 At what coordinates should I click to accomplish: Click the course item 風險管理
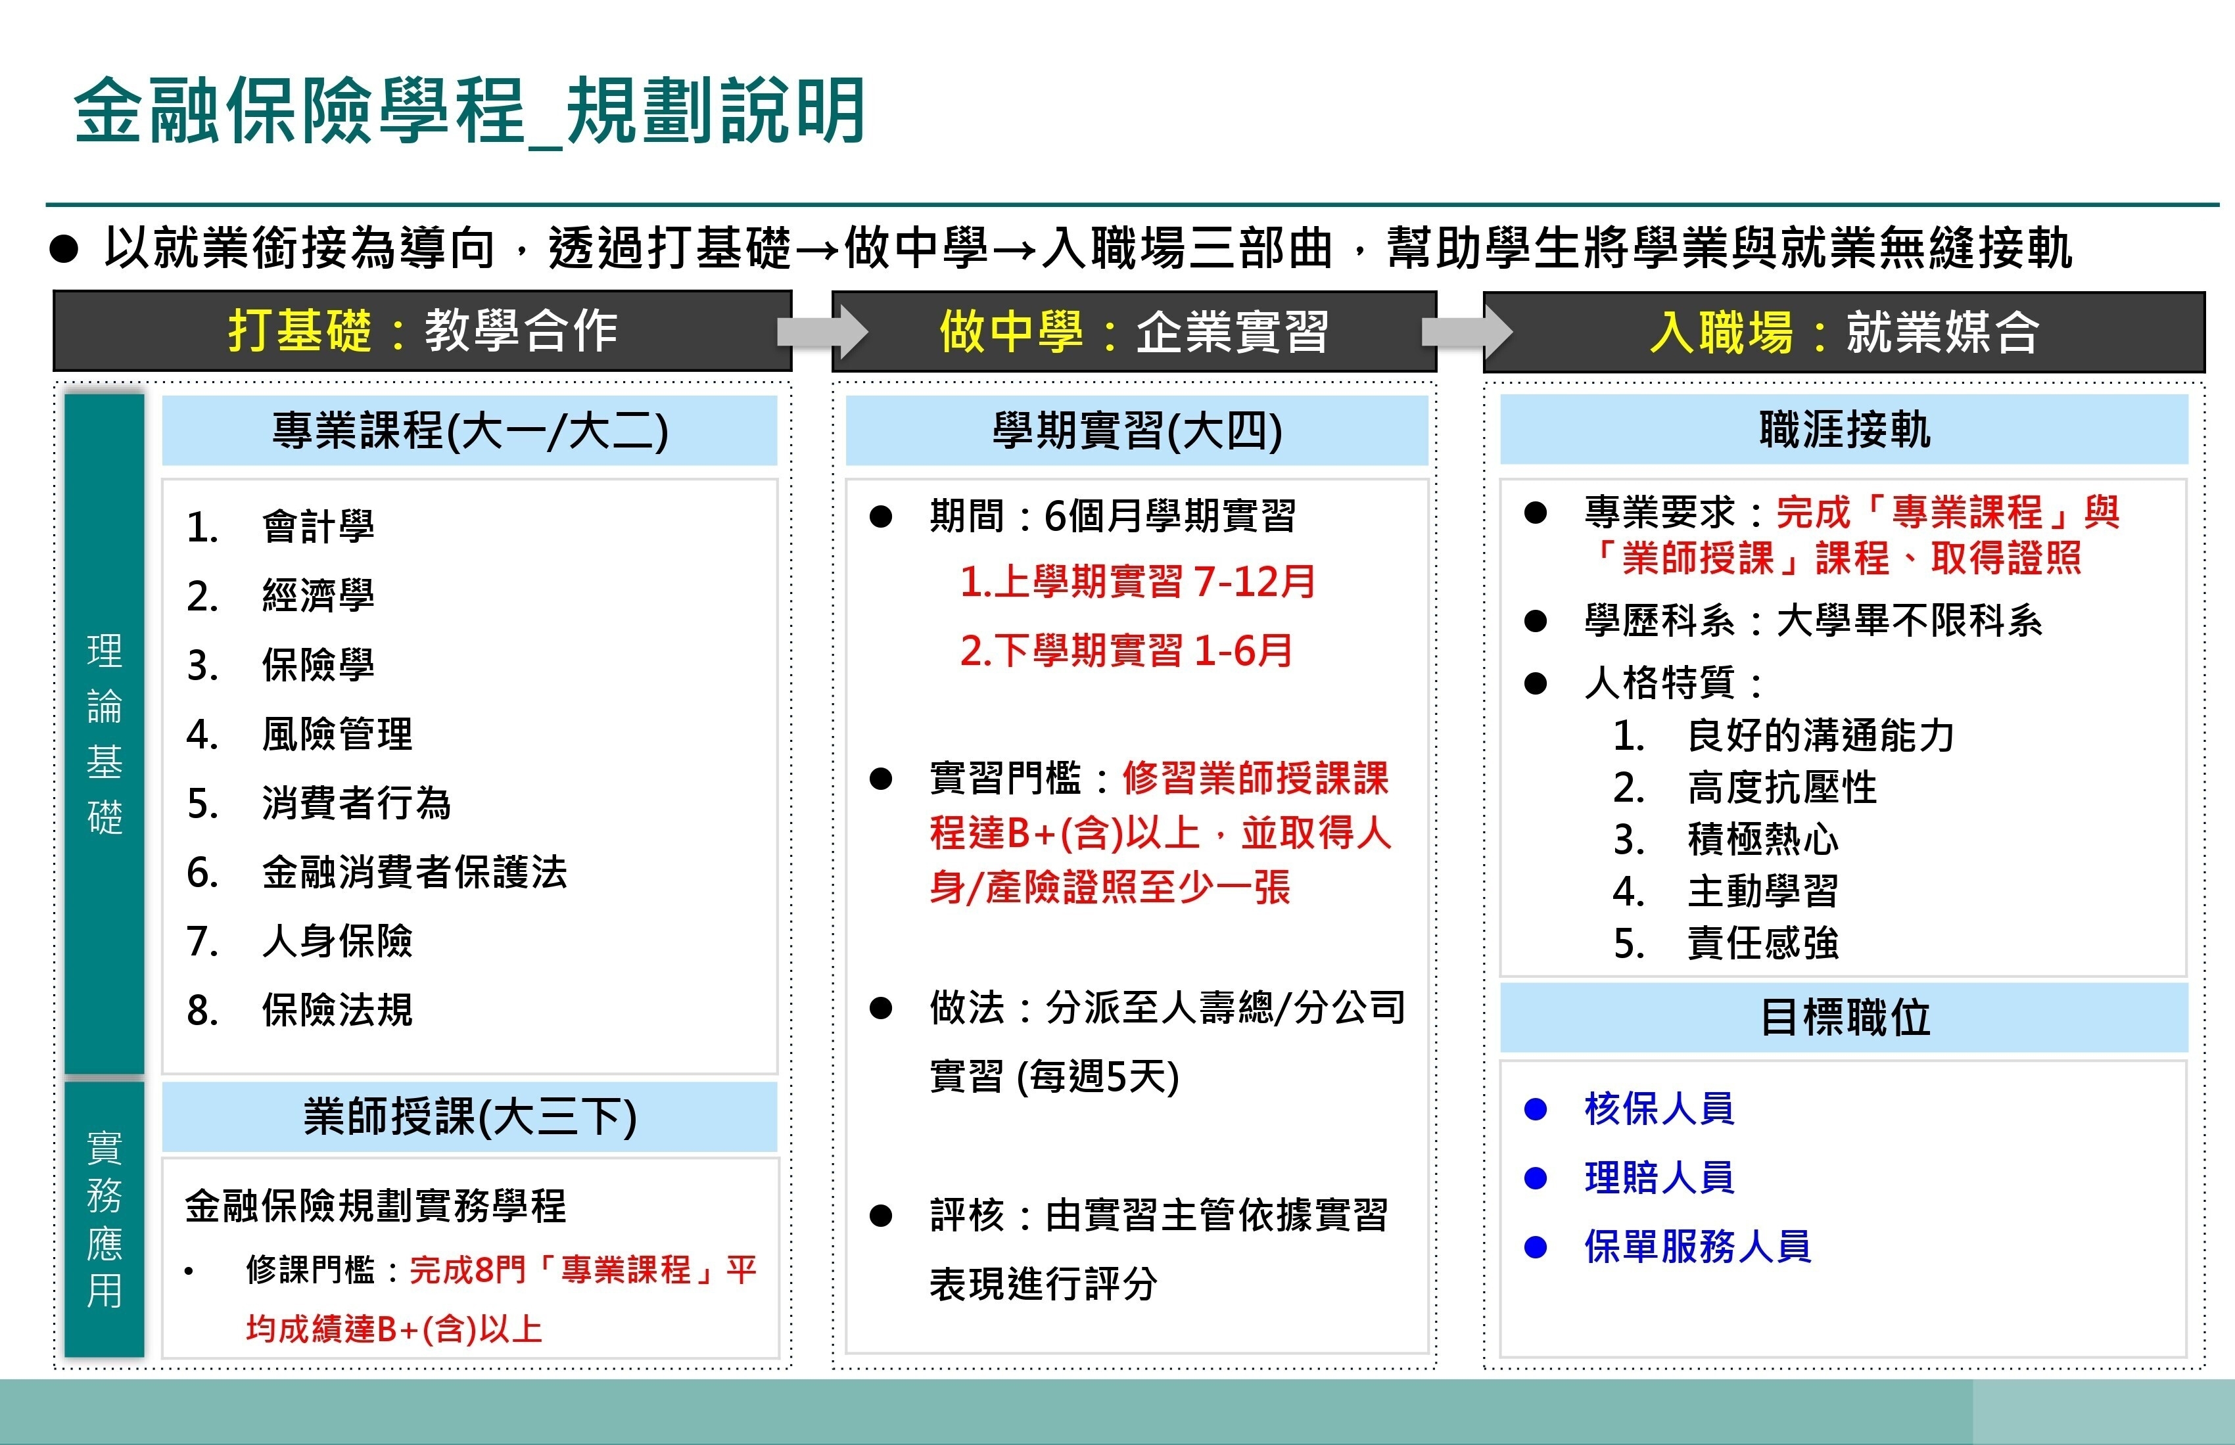(x=337, y=735)
